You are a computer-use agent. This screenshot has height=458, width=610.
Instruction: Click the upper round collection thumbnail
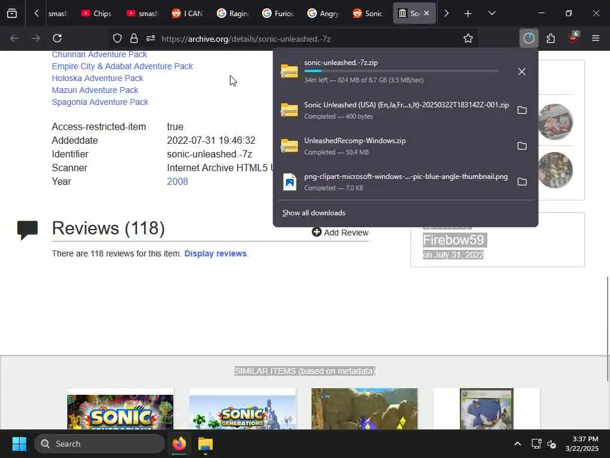(x=555, y=122)
